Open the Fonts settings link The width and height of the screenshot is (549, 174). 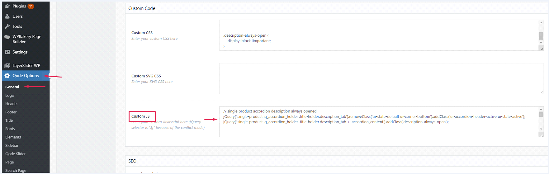[10, 129]
